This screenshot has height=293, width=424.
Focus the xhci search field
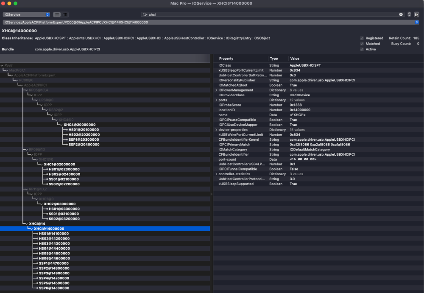pos(273,14)
